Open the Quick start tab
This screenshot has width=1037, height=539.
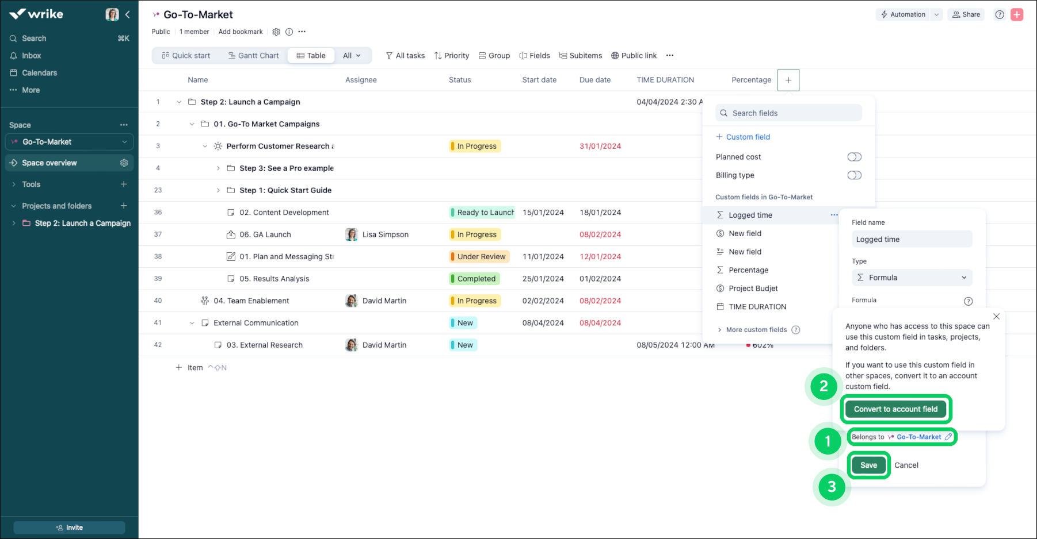(186, 56)
